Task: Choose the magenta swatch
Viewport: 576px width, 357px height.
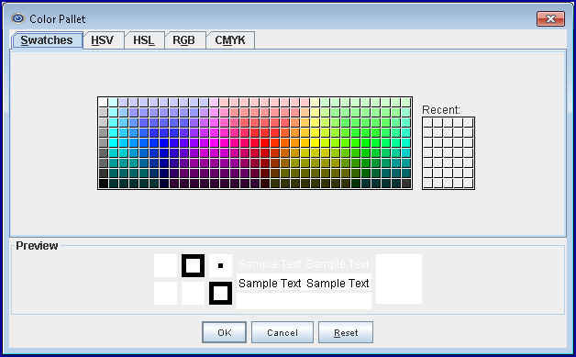Action: pos(214,142)
